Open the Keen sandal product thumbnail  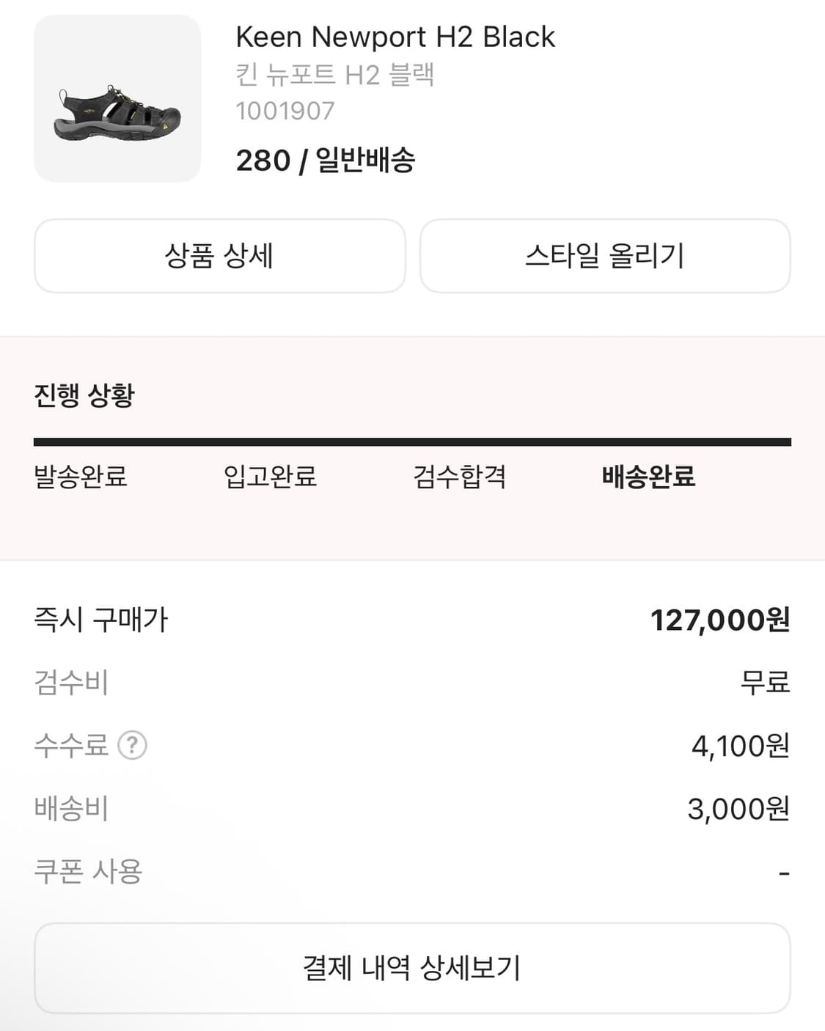coord(117,98)
